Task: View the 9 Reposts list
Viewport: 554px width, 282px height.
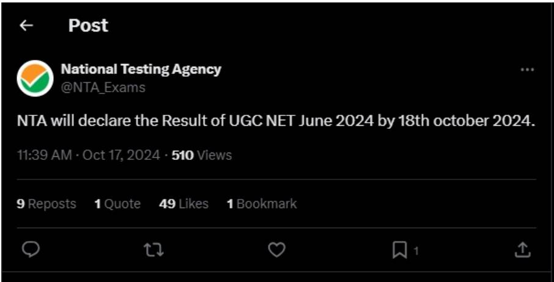Action: pyautogui.click(x=46, y=204)
